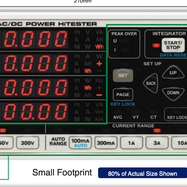The image size is (187, 187).
Task: Click the UP arrow key
Action: [x=173, y=72]
